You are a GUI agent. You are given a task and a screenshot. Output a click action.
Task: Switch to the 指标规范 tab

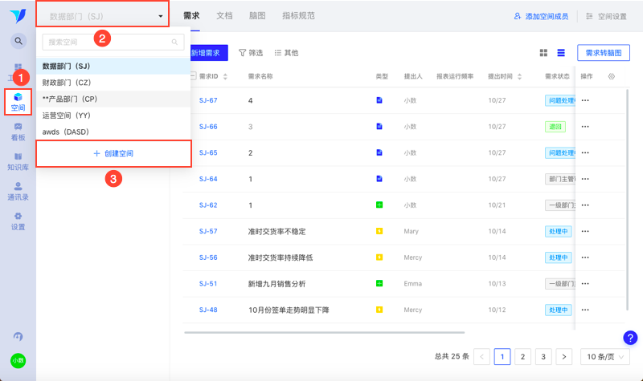[x=298, y=16]
